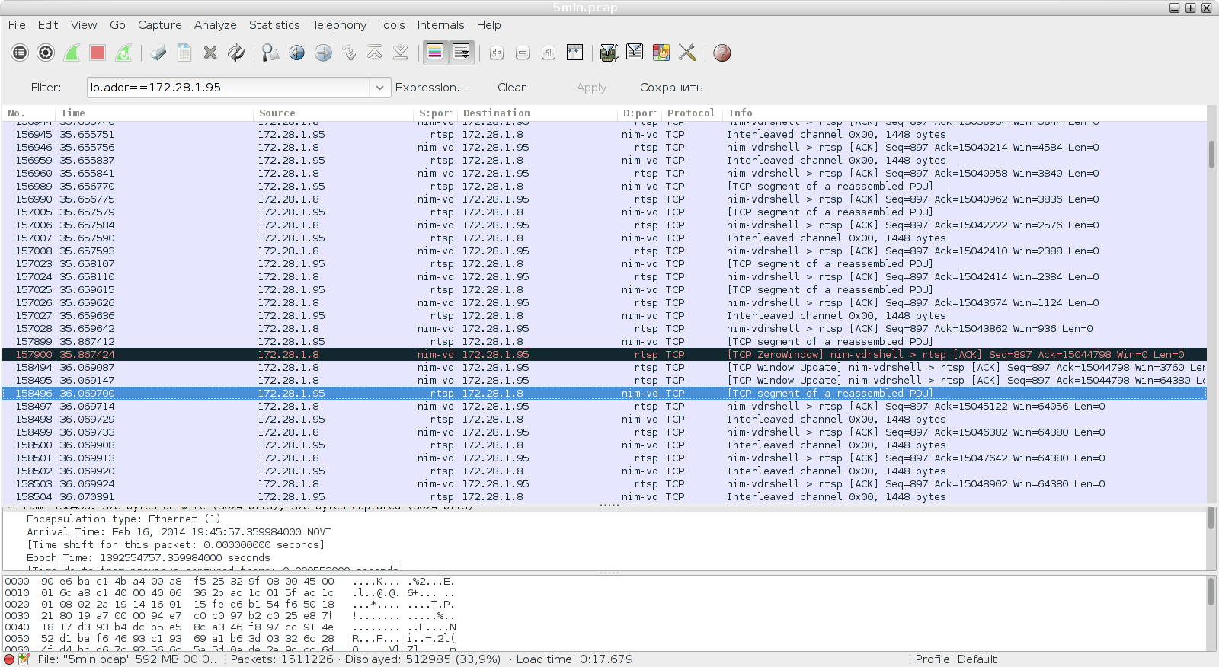Jump to the first packet
This screenshot has width=1219, height=667.
coord(375,53)
